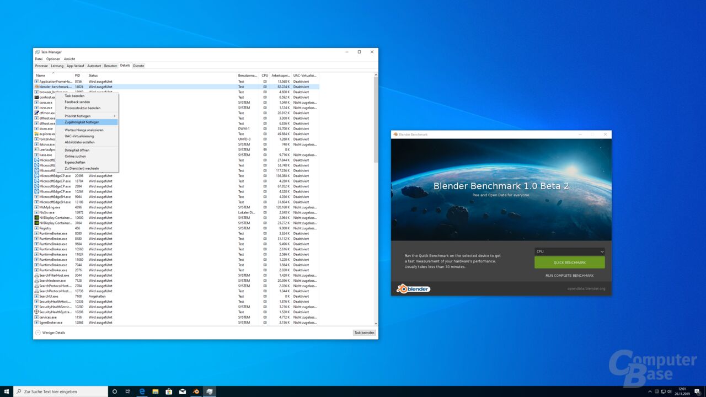
Task: Click the NVDisplay.Container icon with PID 10000
Action: 36,218
